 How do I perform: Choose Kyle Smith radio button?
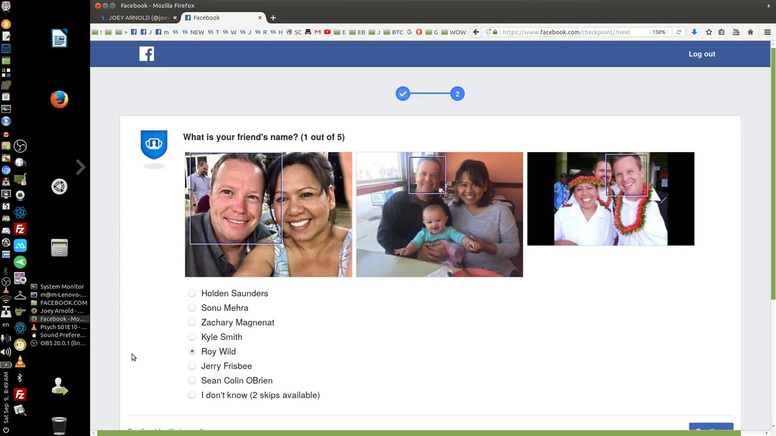[192, 337]
